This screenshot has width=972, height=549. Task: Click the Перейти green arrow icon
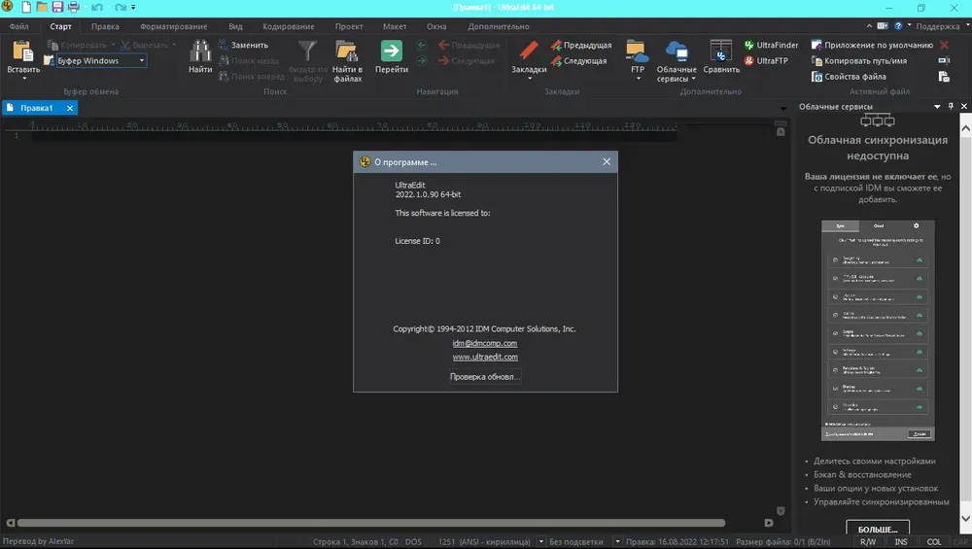pyautogui.click(x=391, y=52)
